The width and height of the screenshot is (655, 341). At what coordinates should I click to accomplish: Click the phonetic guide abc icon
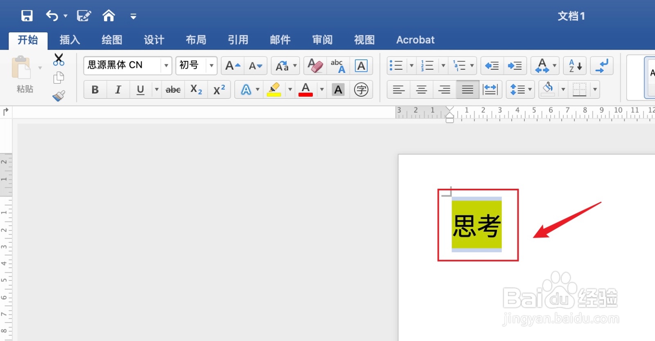pyautogui.click(x=338, y=65)
